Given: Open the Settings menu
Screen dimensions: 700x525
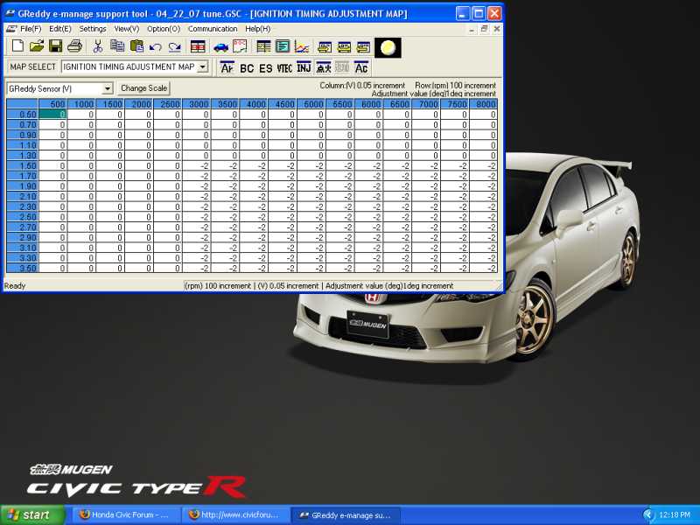Looking at the screenshot, I should (93, 29).
